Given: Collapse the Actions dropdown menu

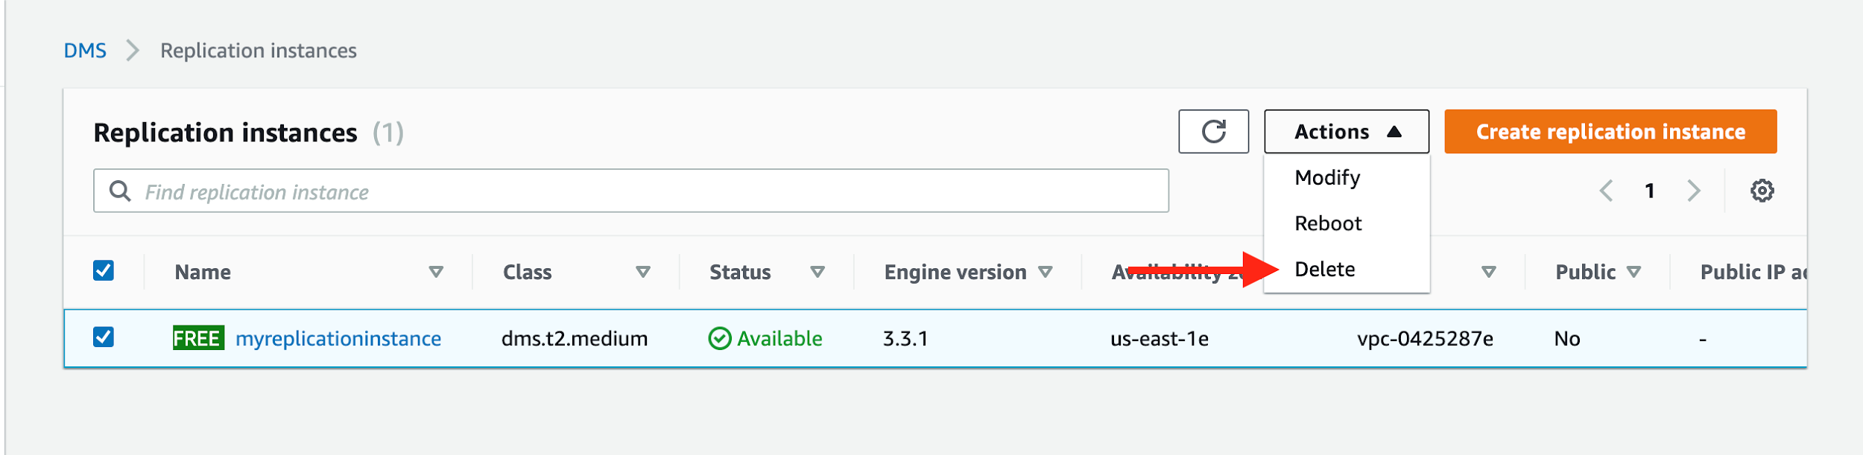Looking at the screenshot, I should (1347, 132).
